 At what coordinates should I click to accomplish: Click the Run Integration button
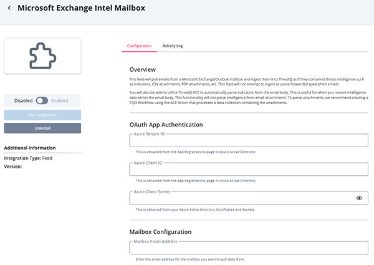[x=42, y=115]
